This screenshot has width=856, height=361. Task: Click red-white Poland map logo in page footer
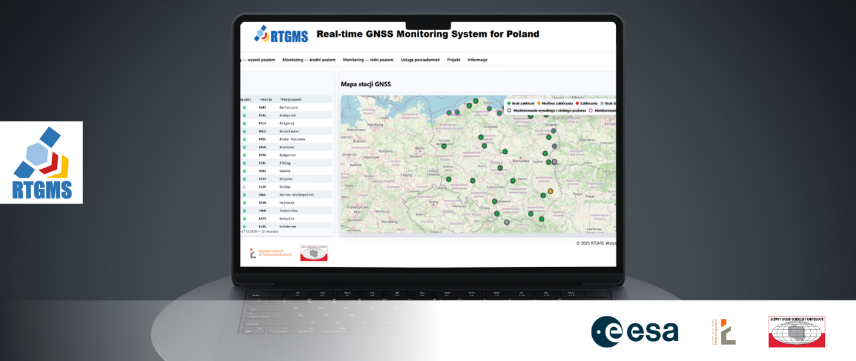(x=314, y=253)
